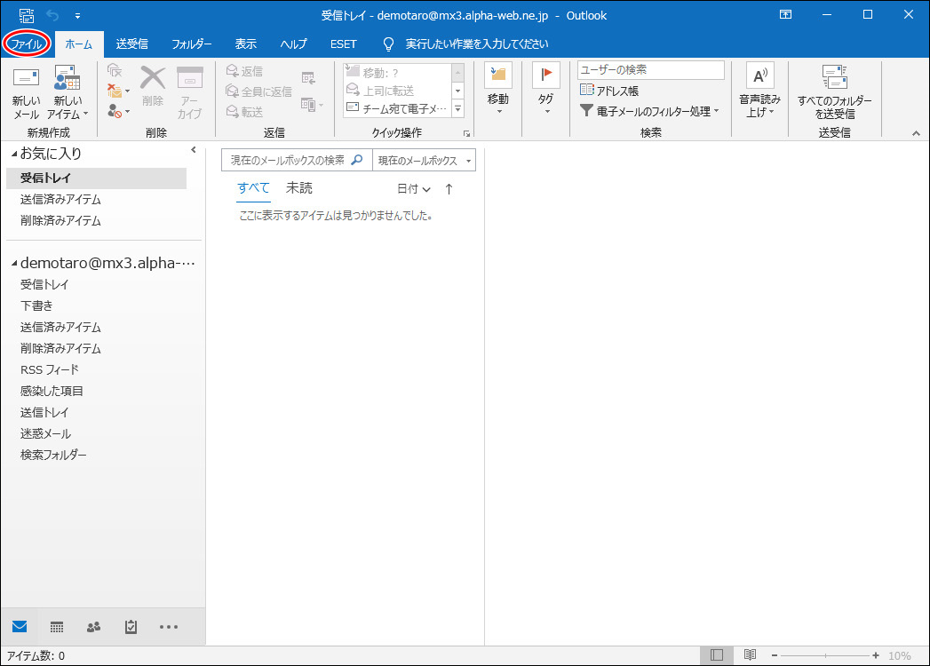Click the Ignore conversation icon in 削除 group
This screenshot has height=666, width=930.
pyautogui.click(x=115, y=70)
